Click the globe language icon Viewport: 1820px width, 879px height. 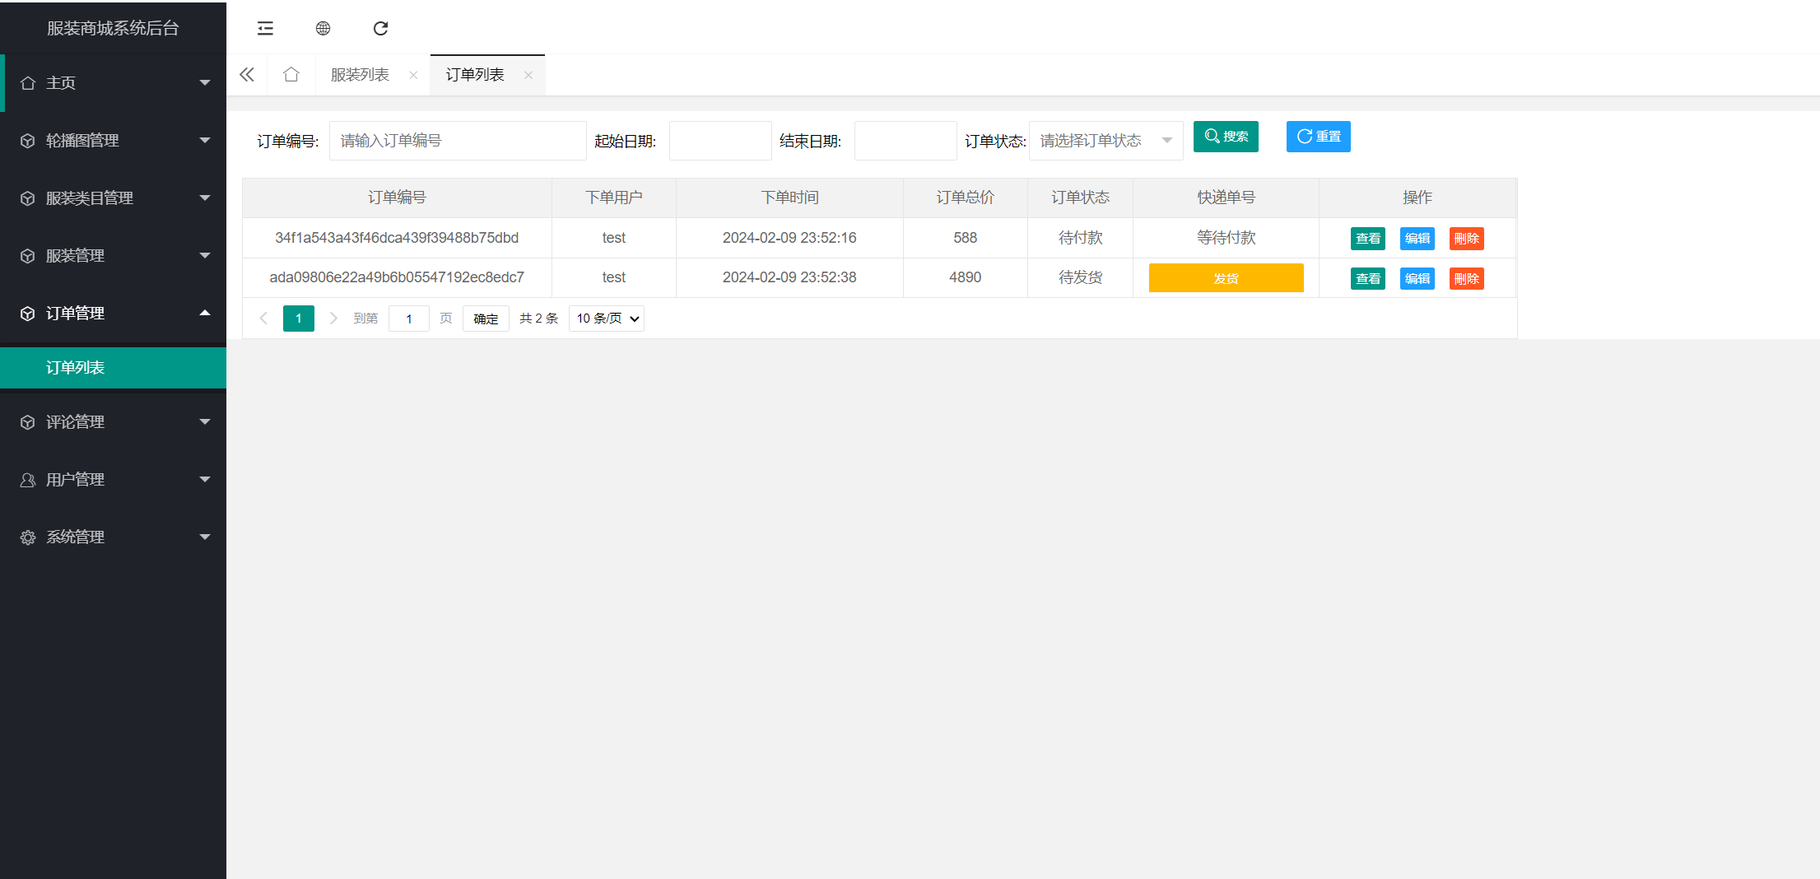coord(323,29)
